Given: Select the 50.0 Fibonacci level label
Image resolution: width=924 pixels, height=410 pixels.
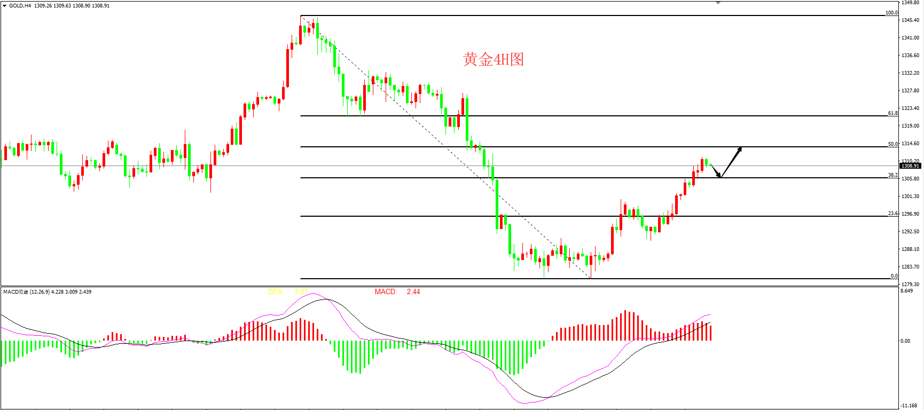Looking at the screenshot, I should click(892, 144).
